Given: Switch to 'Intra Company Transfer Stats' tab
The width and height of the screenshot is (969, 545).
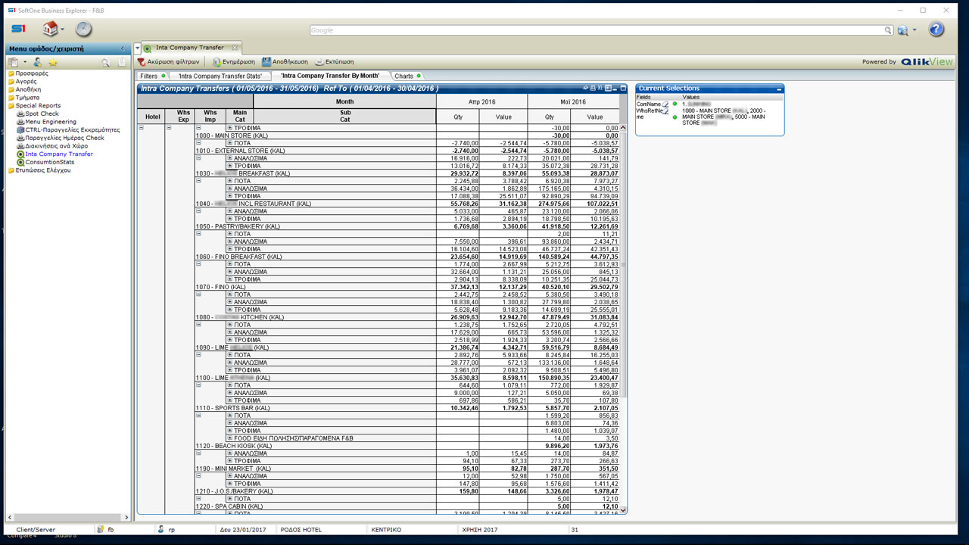Looking at the screenshot, I should pyautogui.click(x=220, y=76).
